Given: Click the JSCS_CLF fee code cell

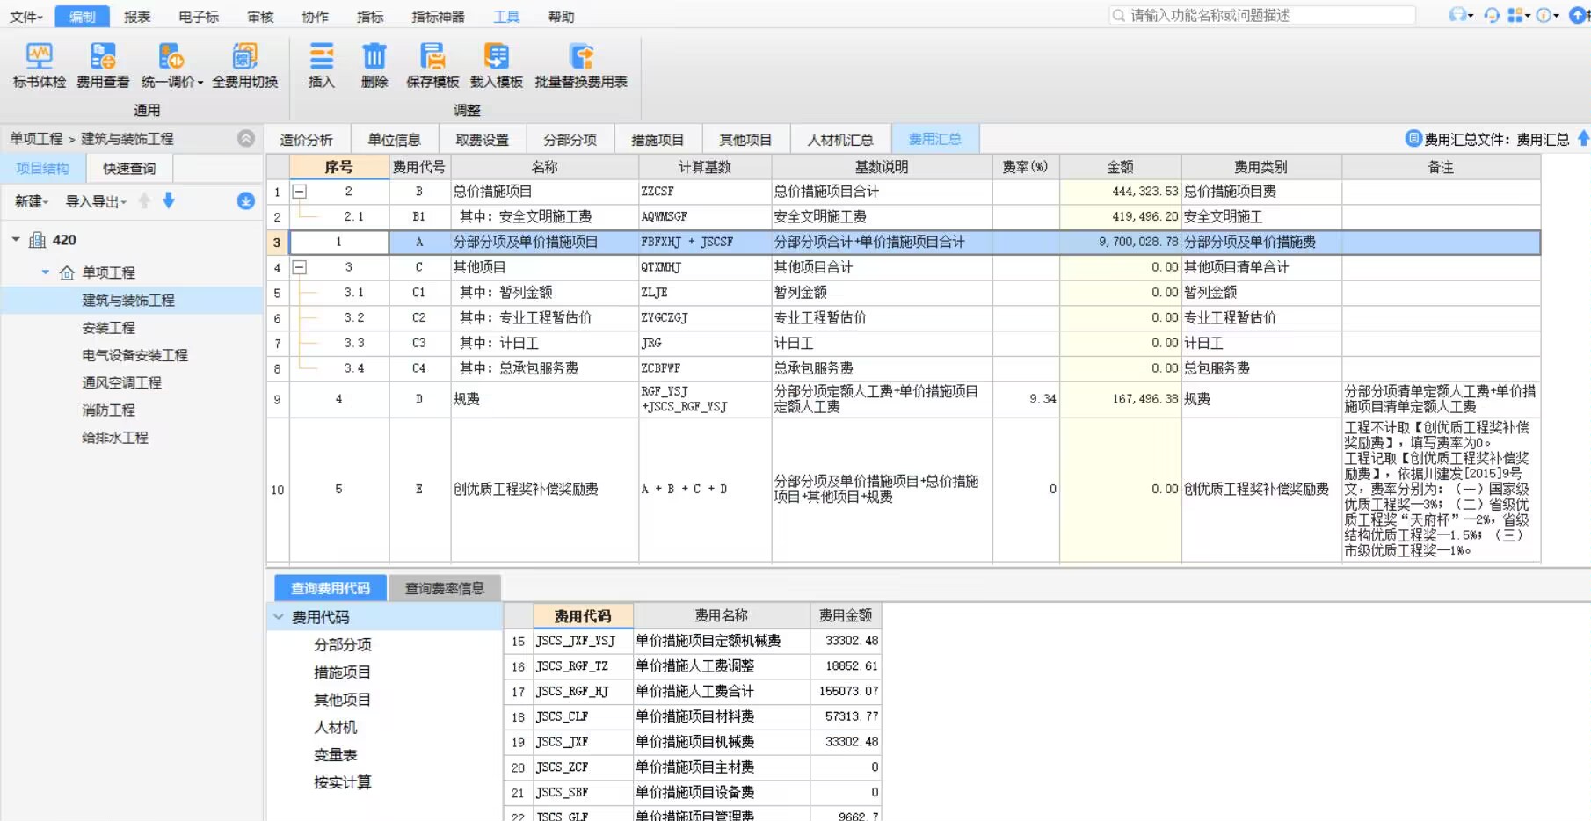Looking at the screenshot, I should [582, 716].
